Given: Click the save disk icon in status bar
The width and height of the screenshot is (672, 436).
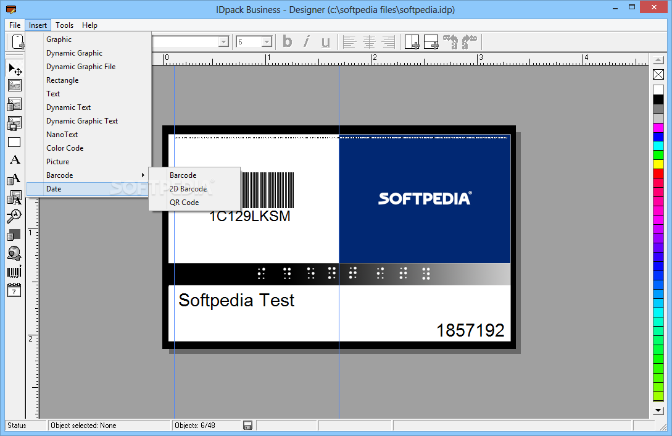Looking at the screenshot, I should [247, 426].
